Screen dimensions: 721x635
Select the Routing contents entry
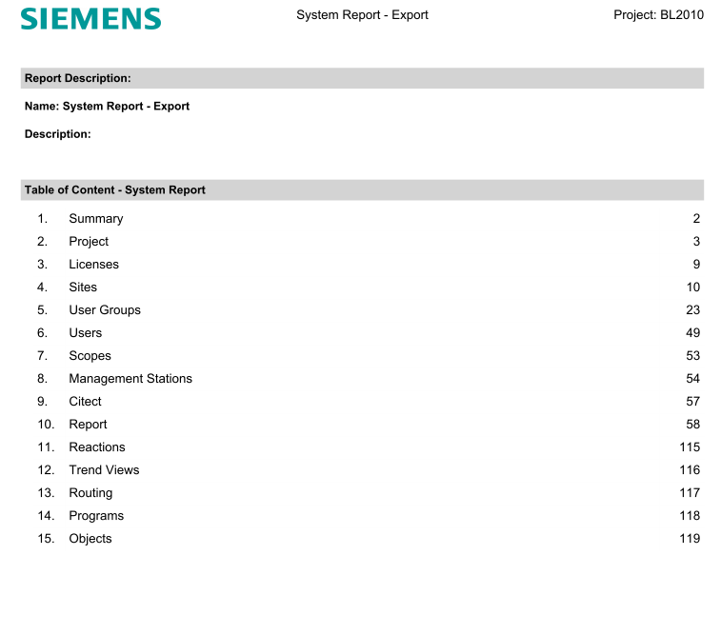coord(90,493)
